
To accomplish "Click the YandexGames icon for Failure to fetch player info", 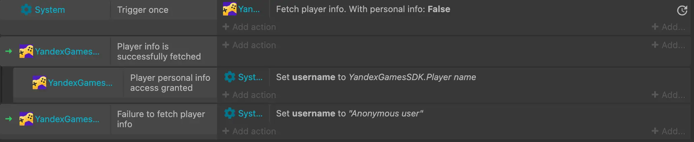I will [x=26, y=119].
